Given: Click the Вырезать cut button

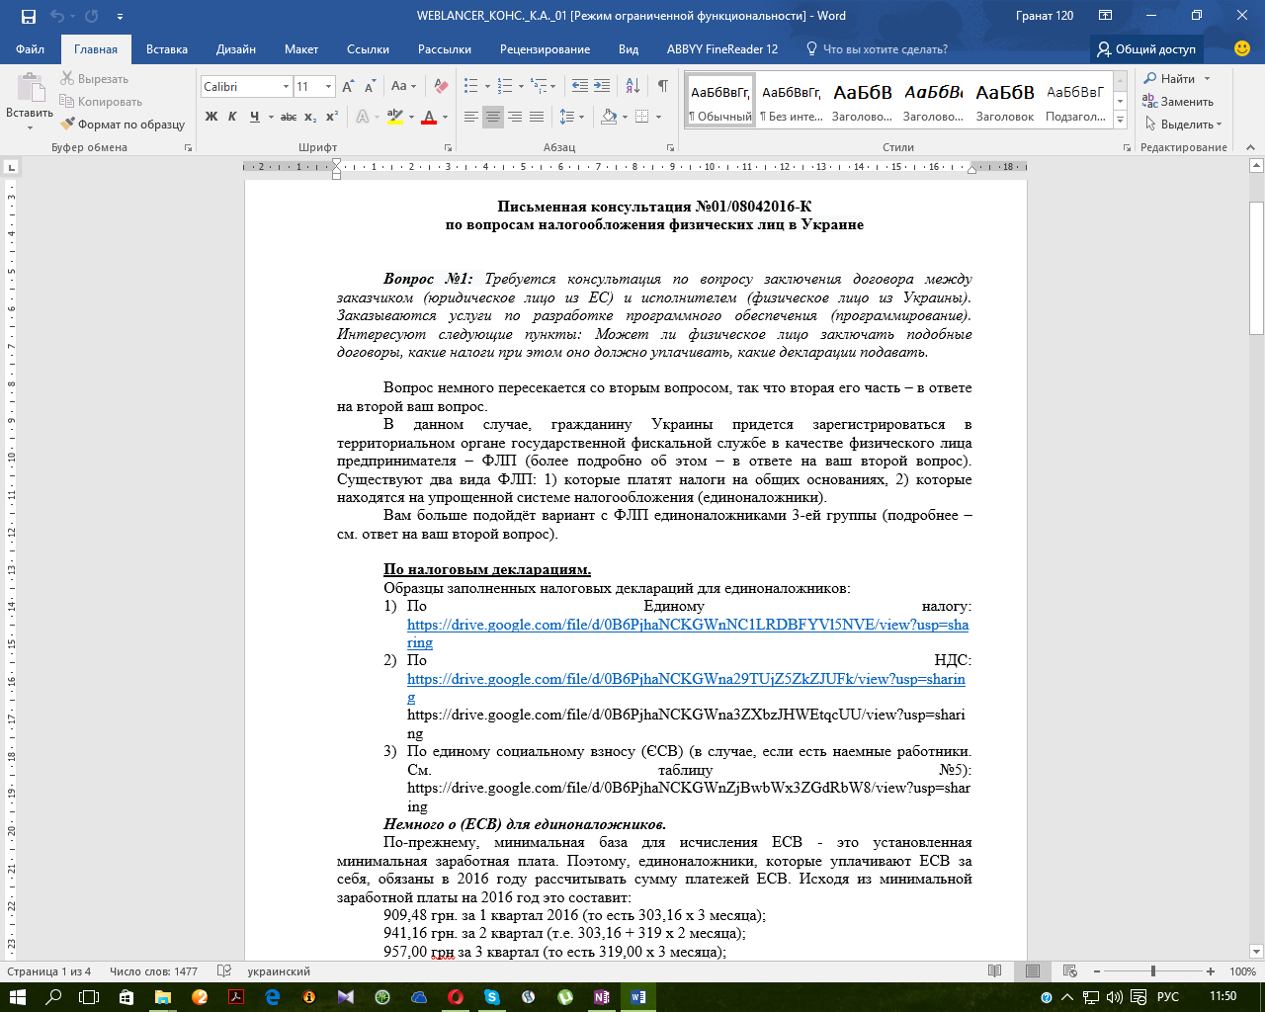Looking at the screenshot, I should tap(94, 79).
